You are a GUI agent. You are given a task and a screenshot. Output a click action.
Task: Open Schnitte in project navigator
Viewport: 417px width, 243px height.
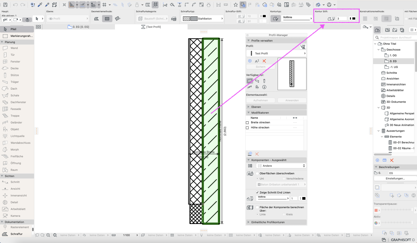pyautogui.click(x=391, y=73)
